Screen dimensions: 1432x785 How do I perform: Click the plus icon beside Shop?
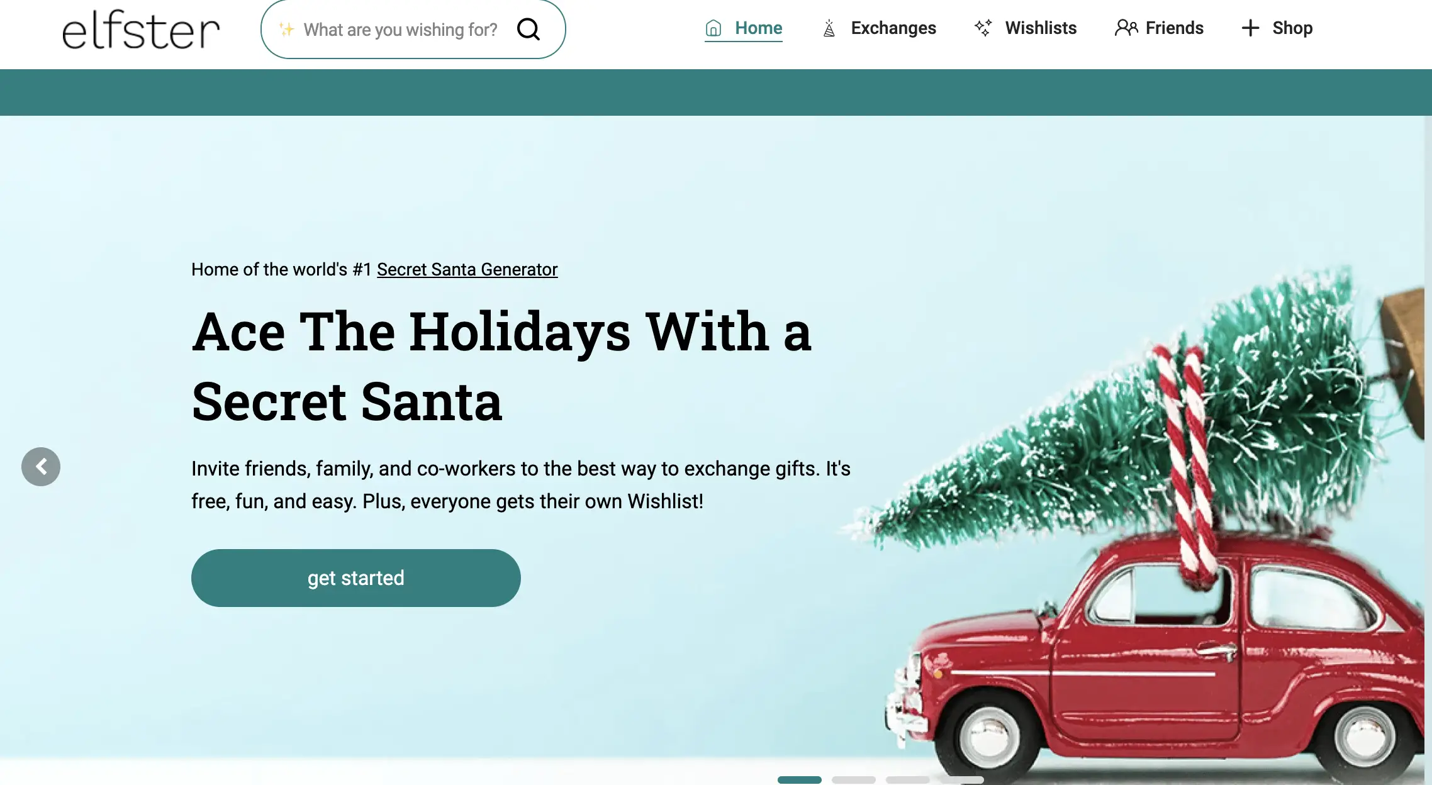(1250, 28)
